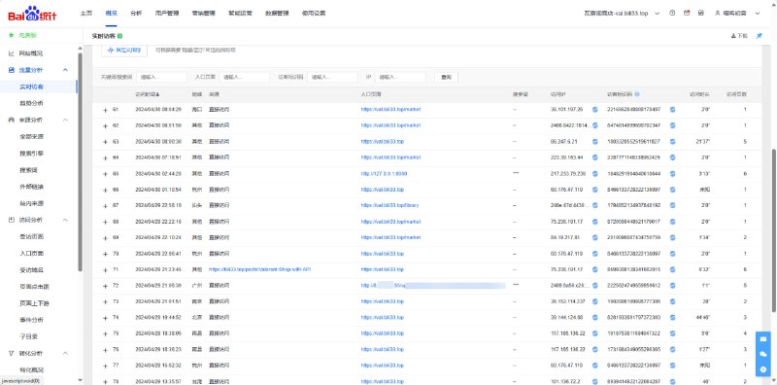Click the blue icon beside IP 223.39.183.44

595,157
